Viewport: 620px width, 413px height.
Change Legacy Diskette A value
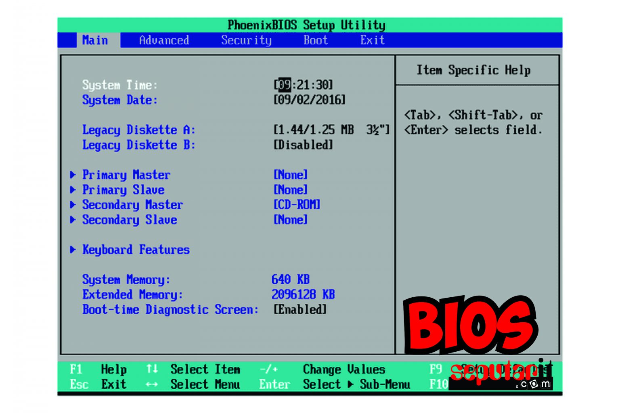tap(331, 130)
